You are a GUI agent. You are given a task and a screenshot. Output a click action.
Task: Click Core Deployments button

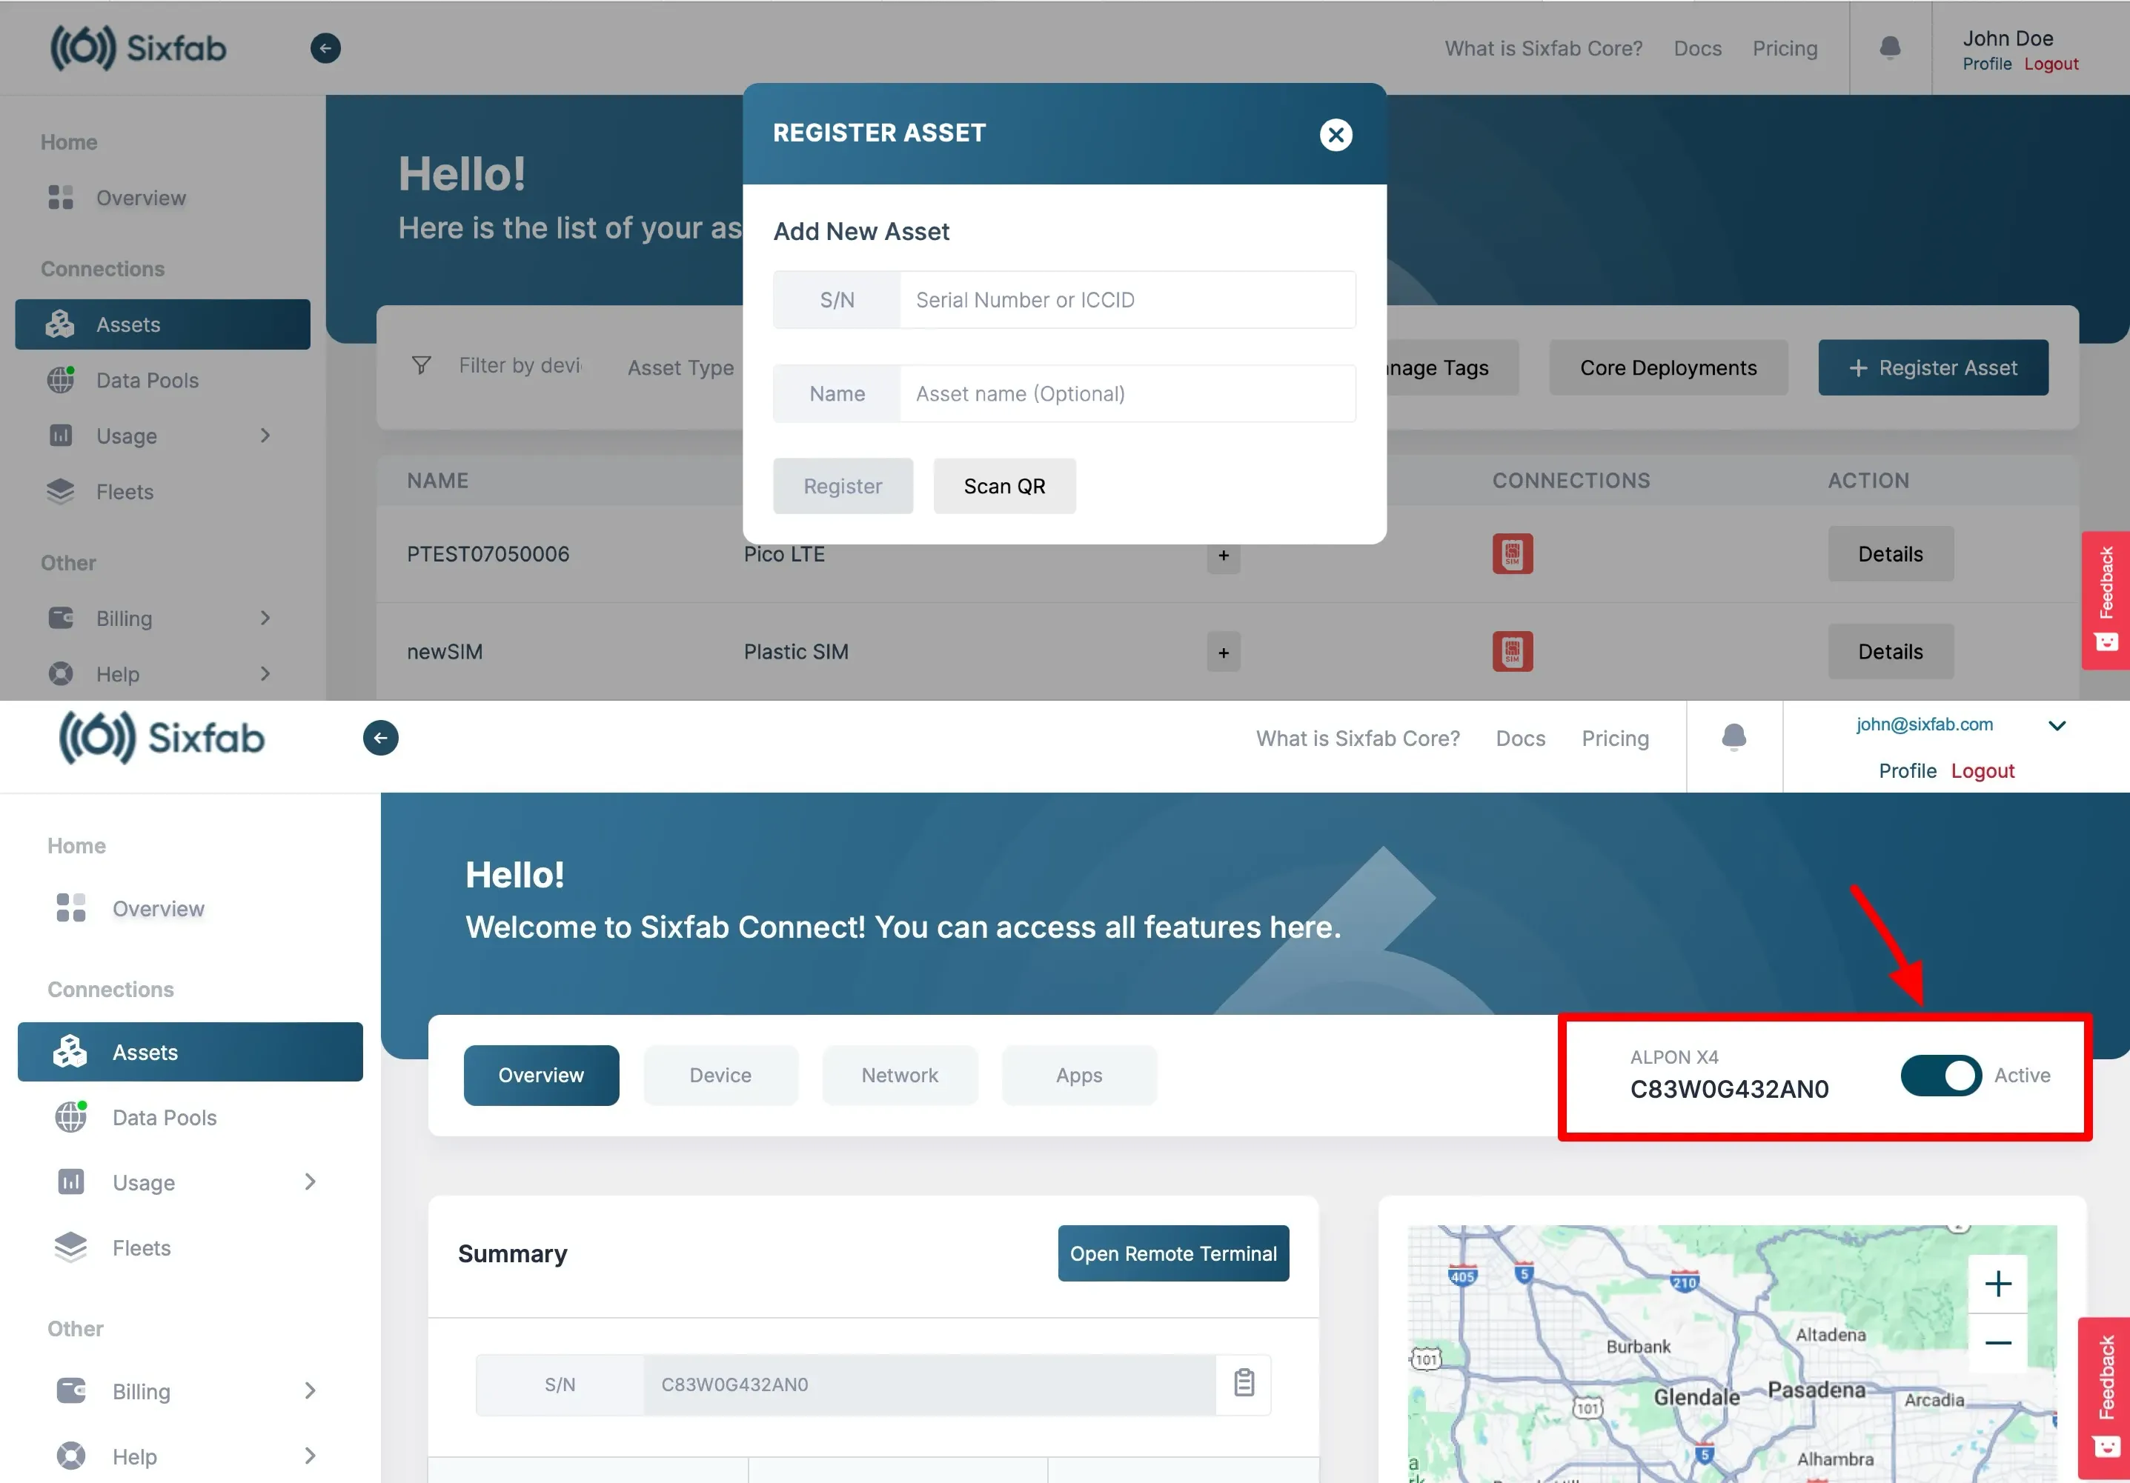[x=1668, y=367]
